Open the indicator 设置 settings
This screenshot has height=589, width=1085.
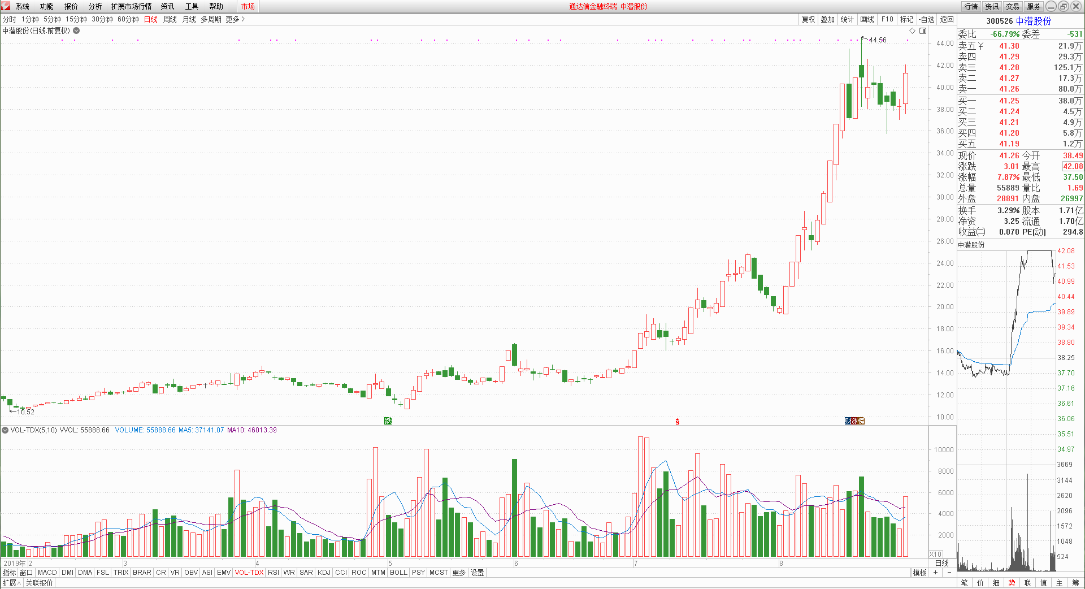(x=478, y=573)
